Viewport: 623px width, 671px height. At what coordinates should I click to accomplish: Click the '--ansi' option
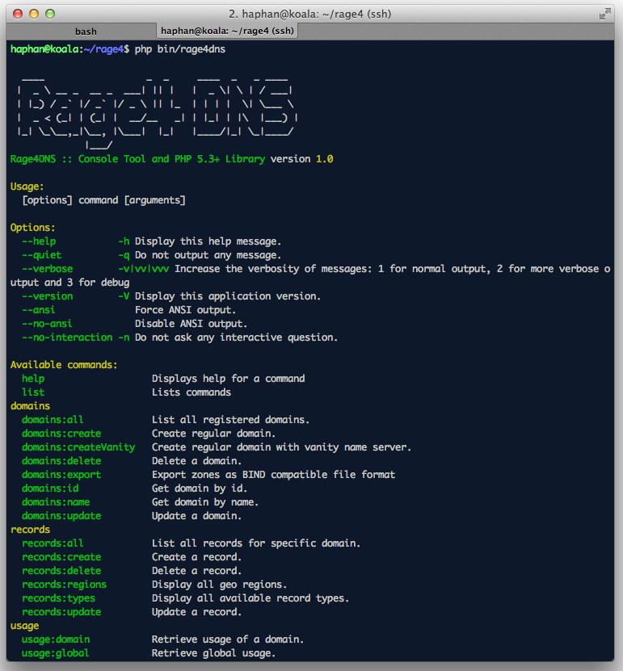click(x=39, y=310)
